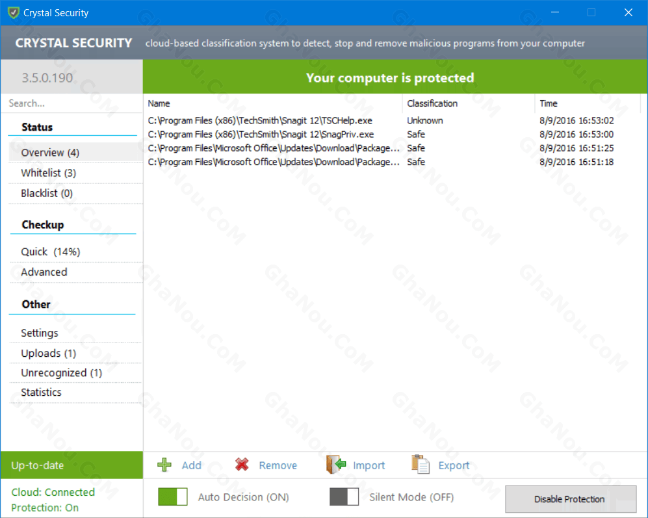Click the Export label link

(x=454, y=465)
